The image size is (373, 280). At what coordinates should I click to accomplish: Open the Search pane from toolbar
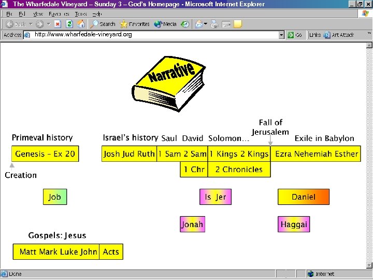pyautogui.click(x=103, y=24)
